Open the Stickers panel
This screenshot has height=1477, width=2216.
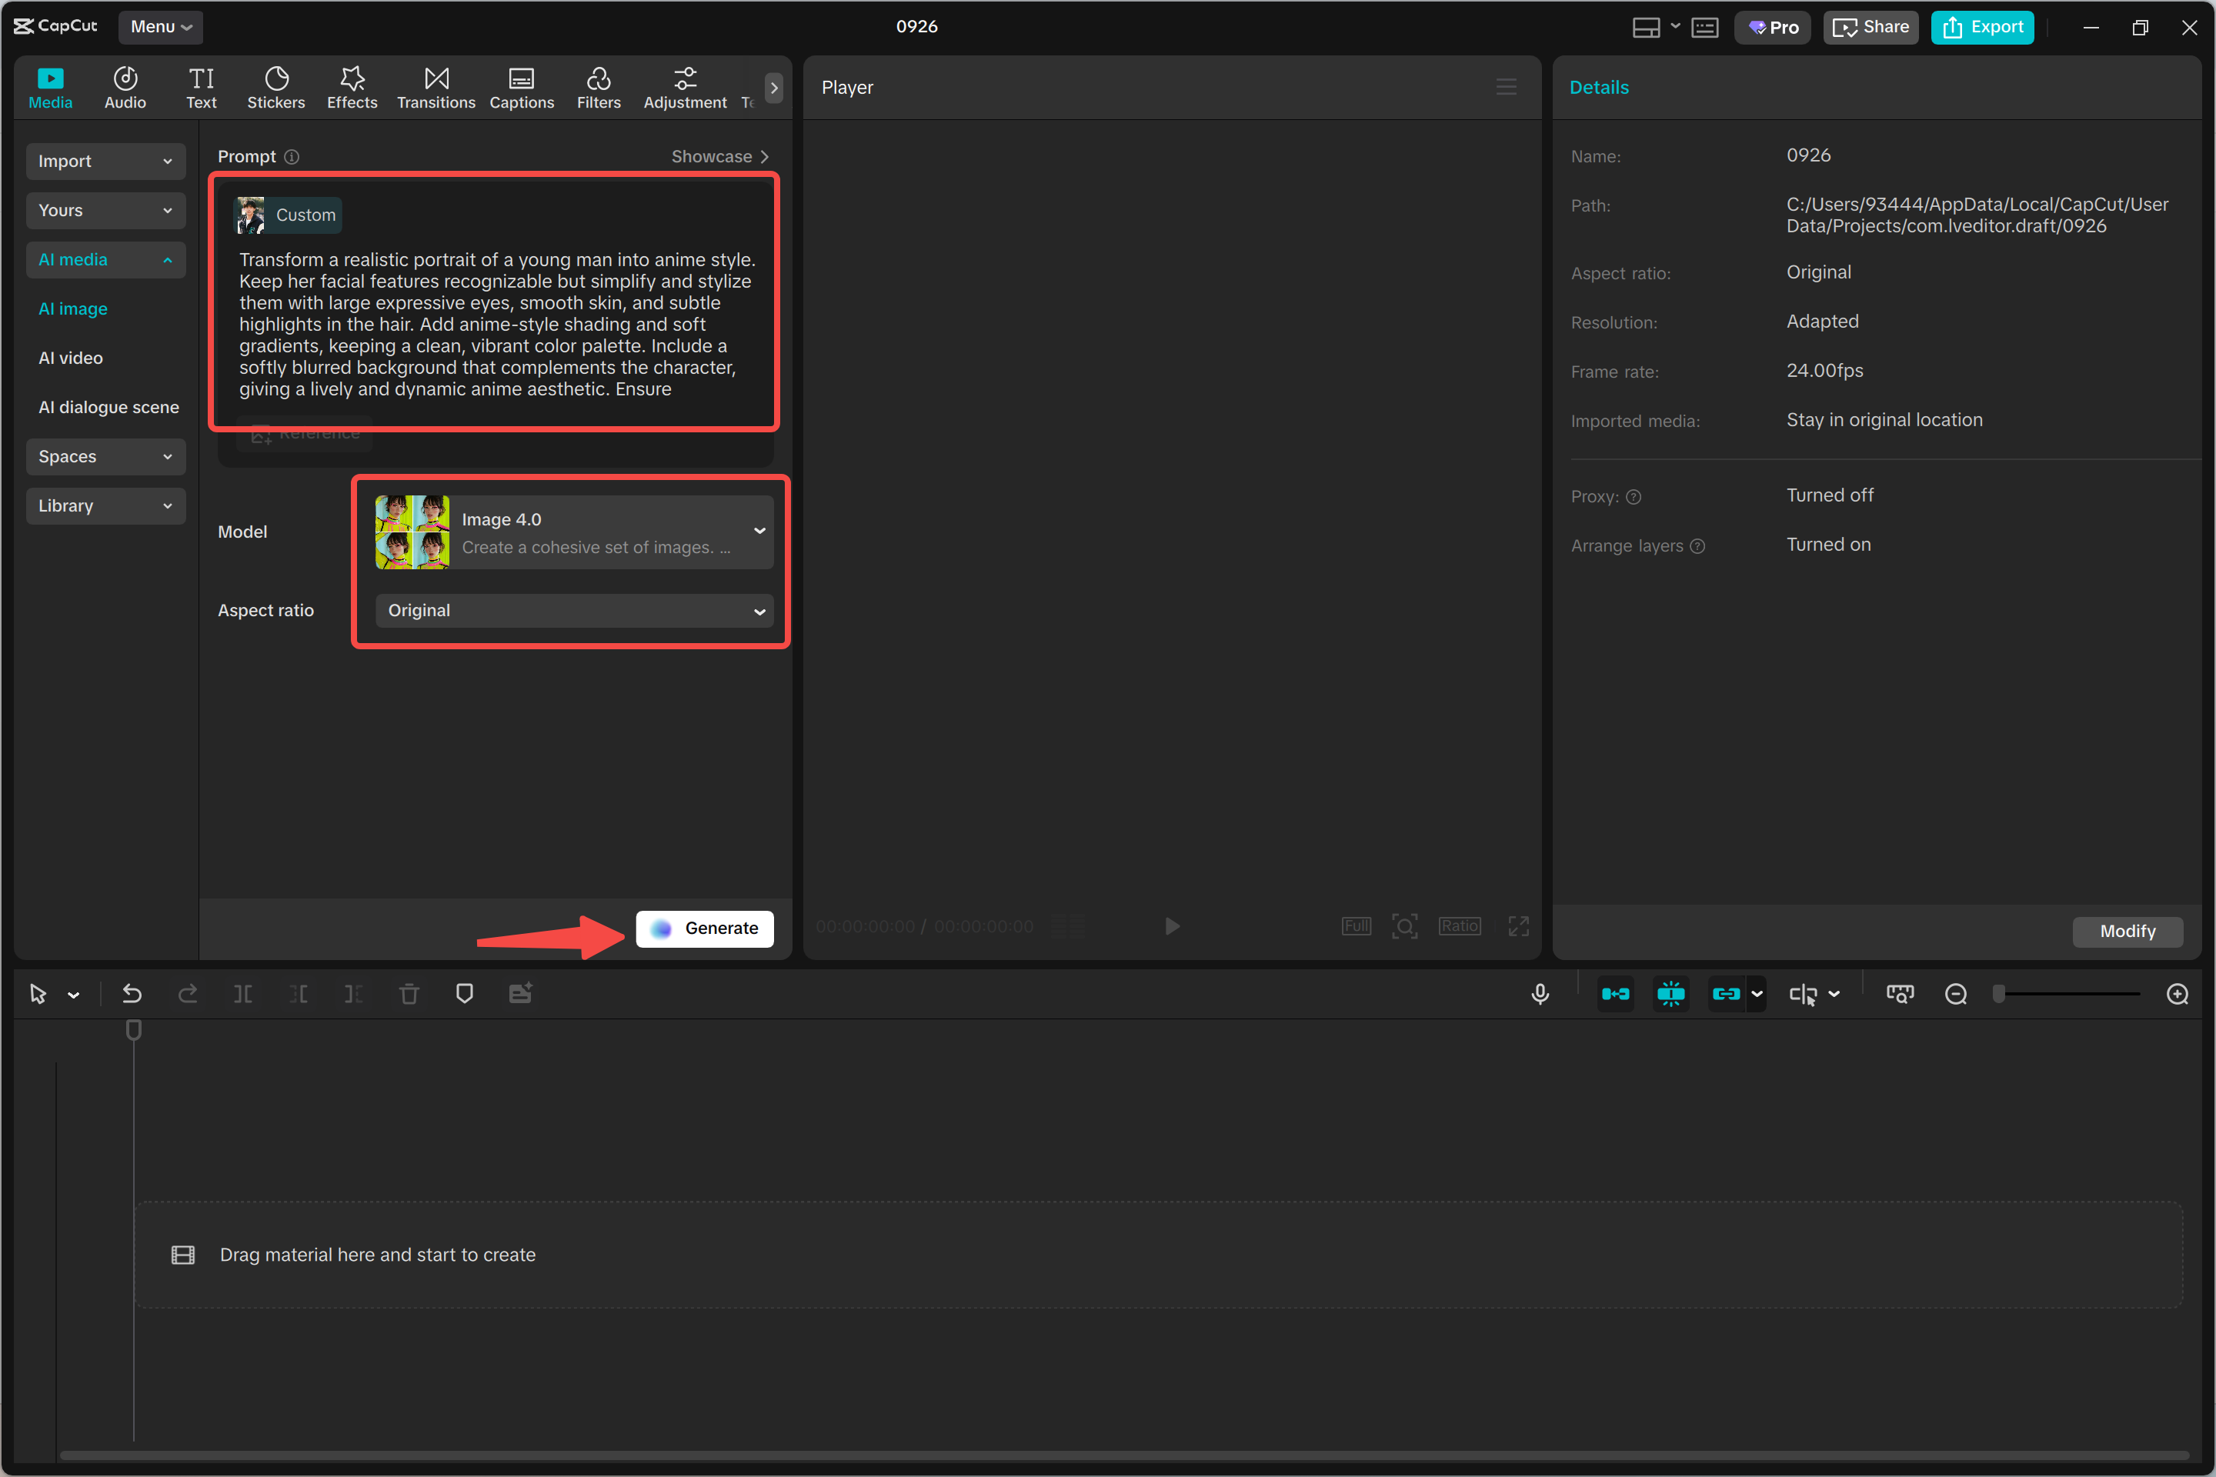pyautogui.click(x=275, y=88)
